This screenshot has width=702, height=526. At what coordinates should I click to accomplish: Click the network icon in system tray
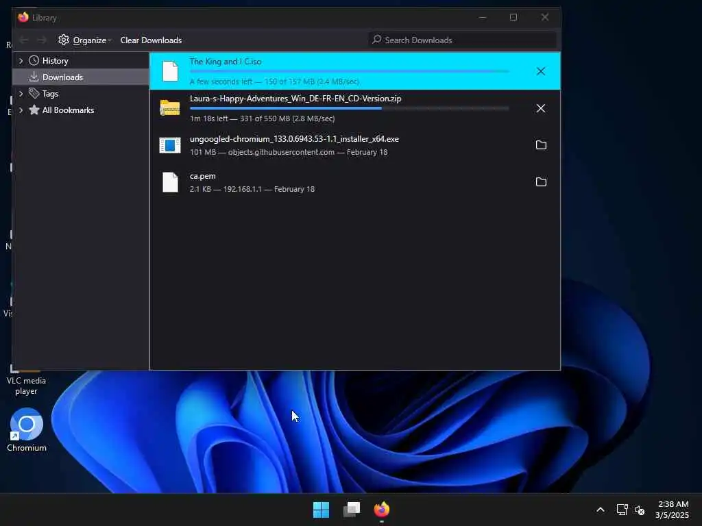coord(622,510)
